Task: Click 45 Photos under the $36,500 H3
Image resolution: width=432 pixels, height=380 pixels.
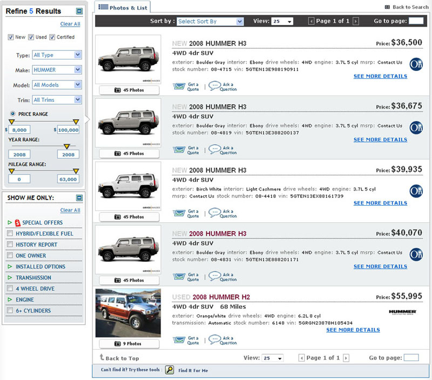Action: point(129,90)
